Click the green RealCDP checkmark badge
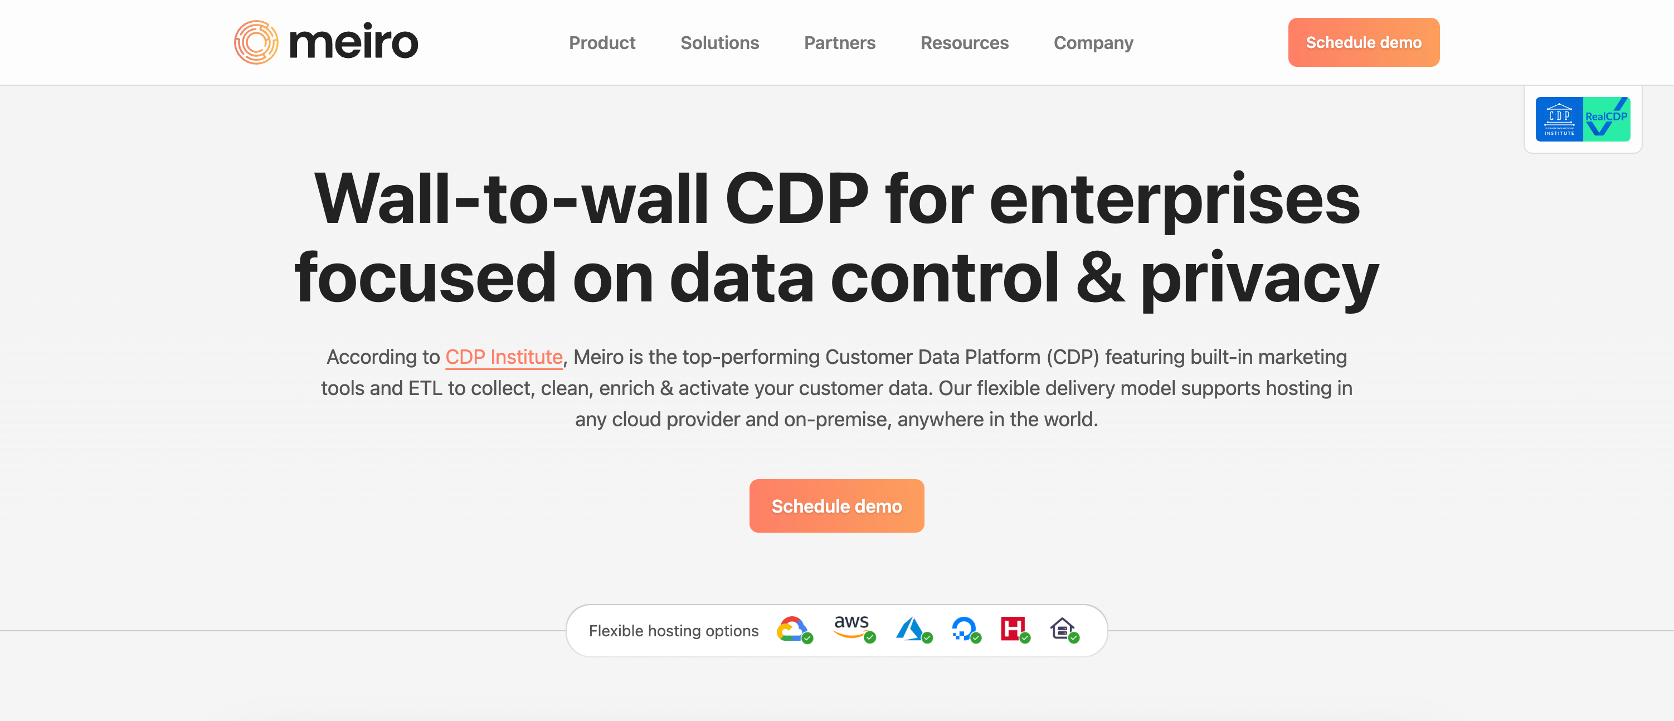 1607,120
